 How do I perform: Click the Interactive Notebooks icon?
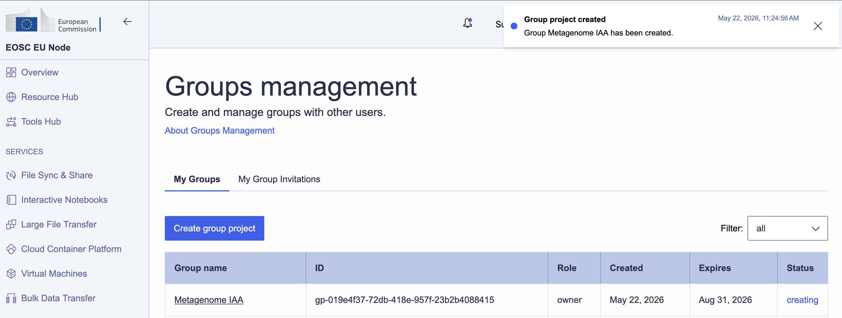pos(11,200)
